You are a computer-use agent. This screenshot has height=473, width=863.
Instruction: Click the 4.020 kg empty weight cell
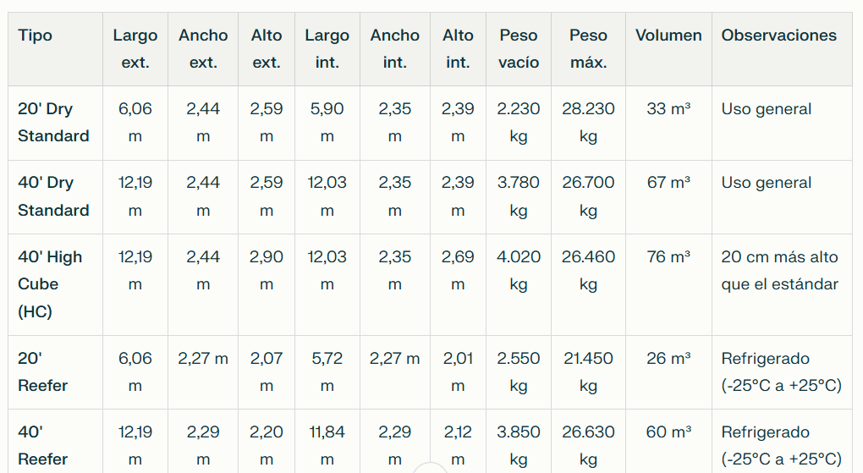[x=519, y=270]
